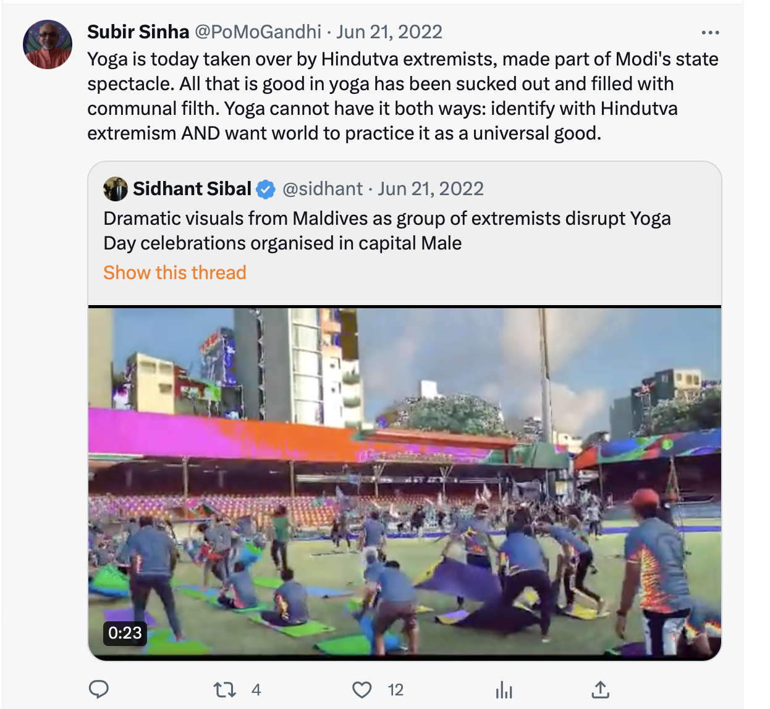Viewport: 770px width, 709px height.
Task: Open the view analytics bar chart icon
Action: (x=504, y=689)
